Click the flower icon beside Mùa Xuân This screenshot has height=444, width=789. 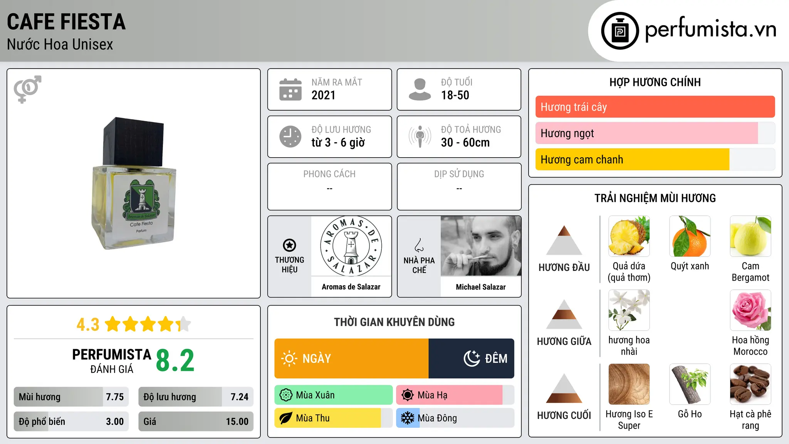[285, 395]
